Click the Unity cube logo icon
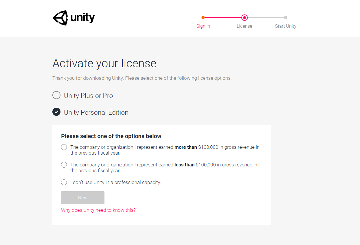The height and width of the screenshot is (245, 360). pos(60,18)
